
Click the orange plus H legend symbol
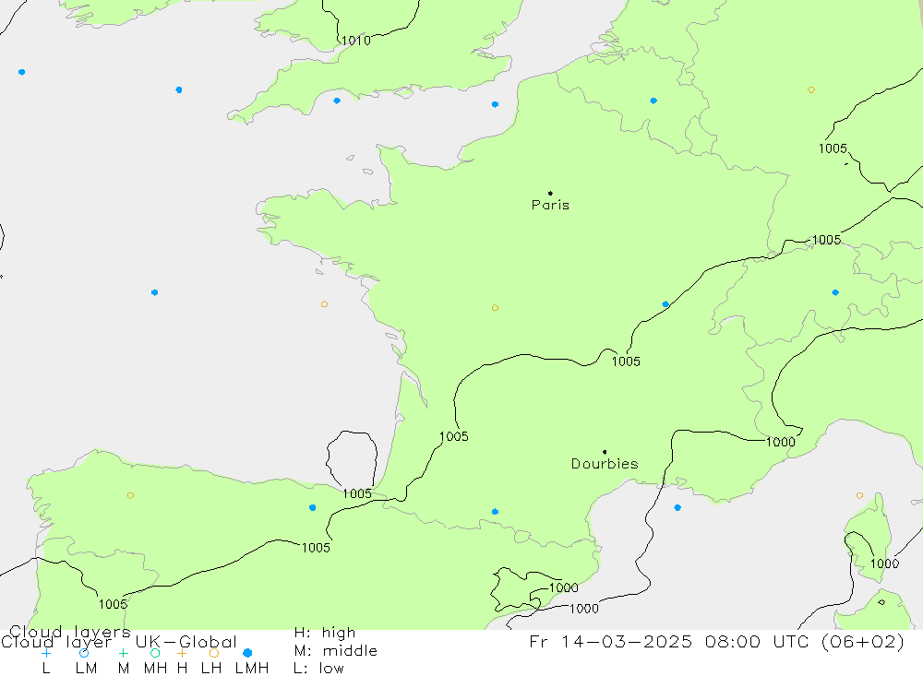(x=182, y=653)
